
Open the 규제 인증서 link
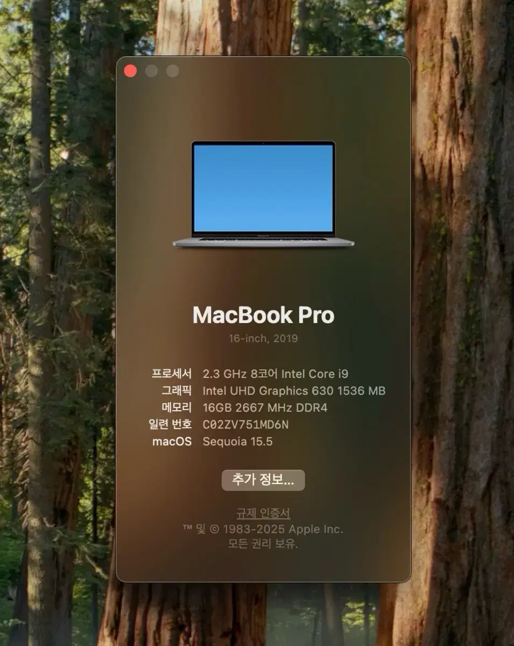coord(263,513)
